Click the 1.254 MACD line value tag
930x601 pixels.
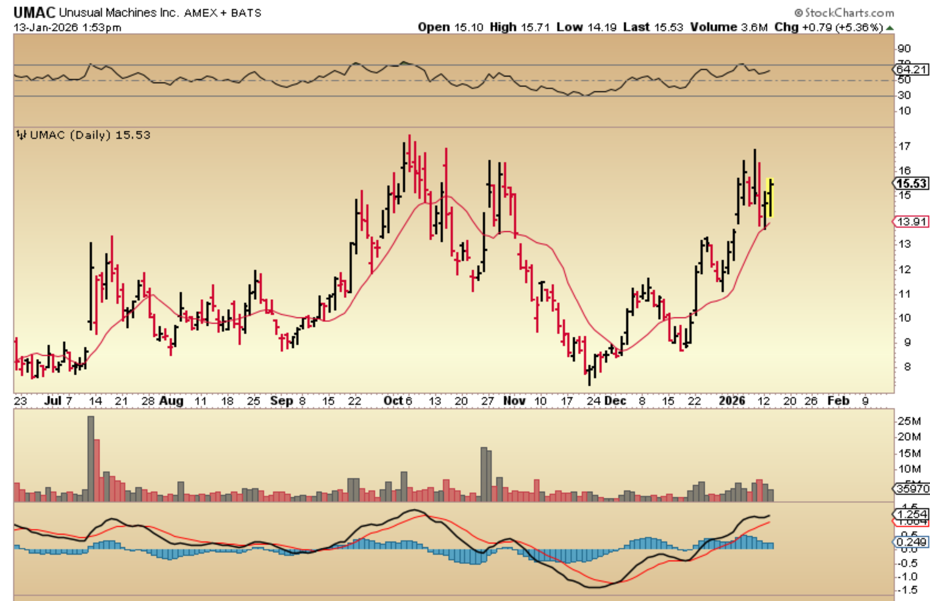click(911, 514)
